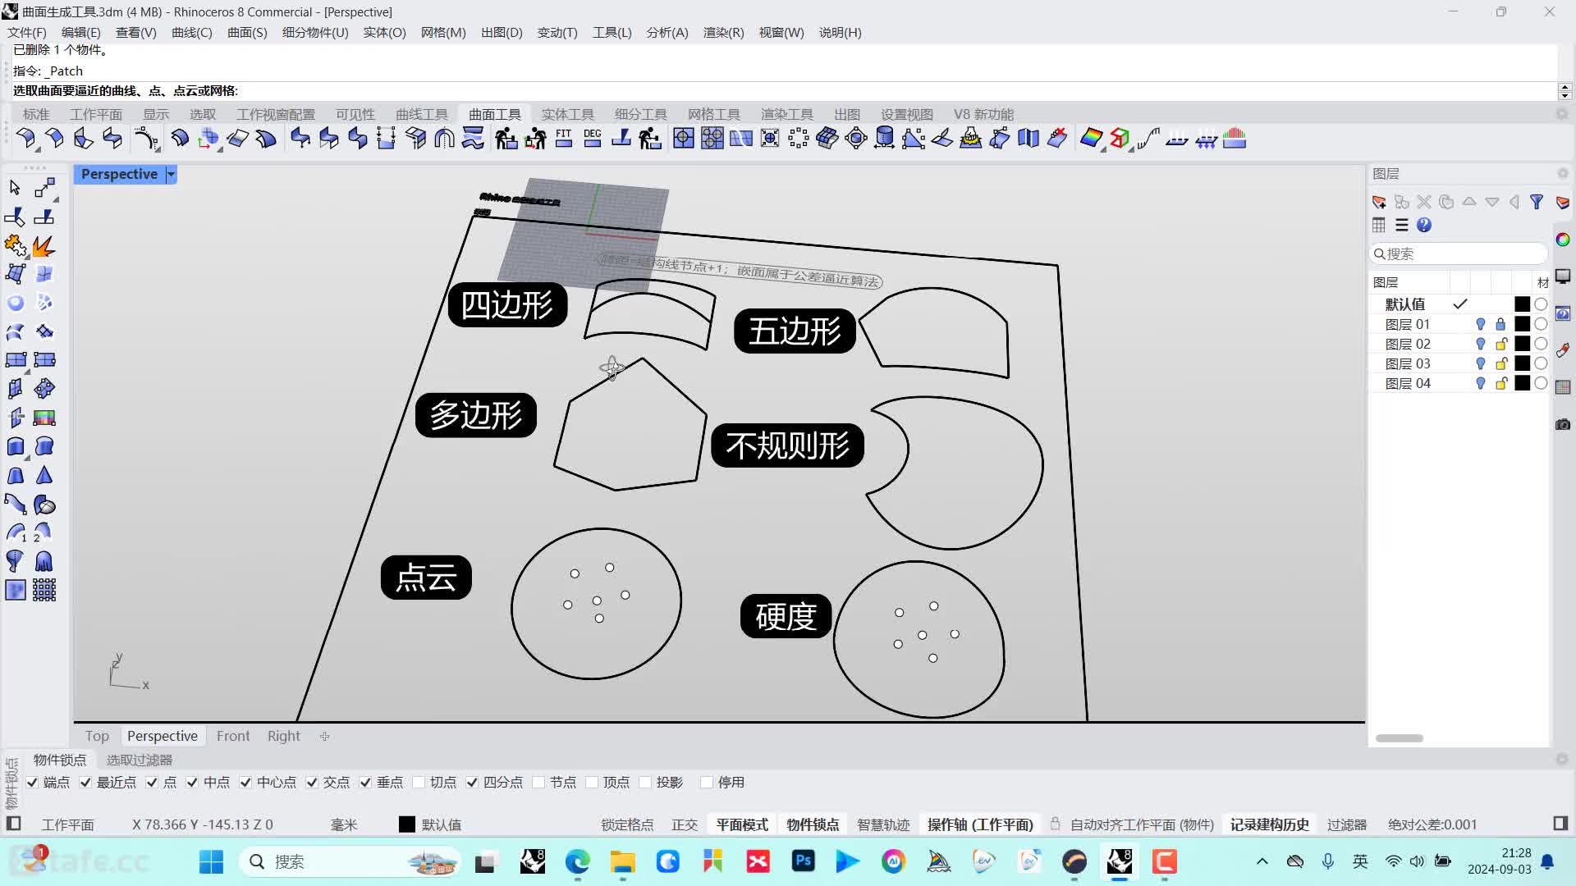Enable the 投影 osnap checkbox
1576x886 pixels.
(x=645, y=783)
